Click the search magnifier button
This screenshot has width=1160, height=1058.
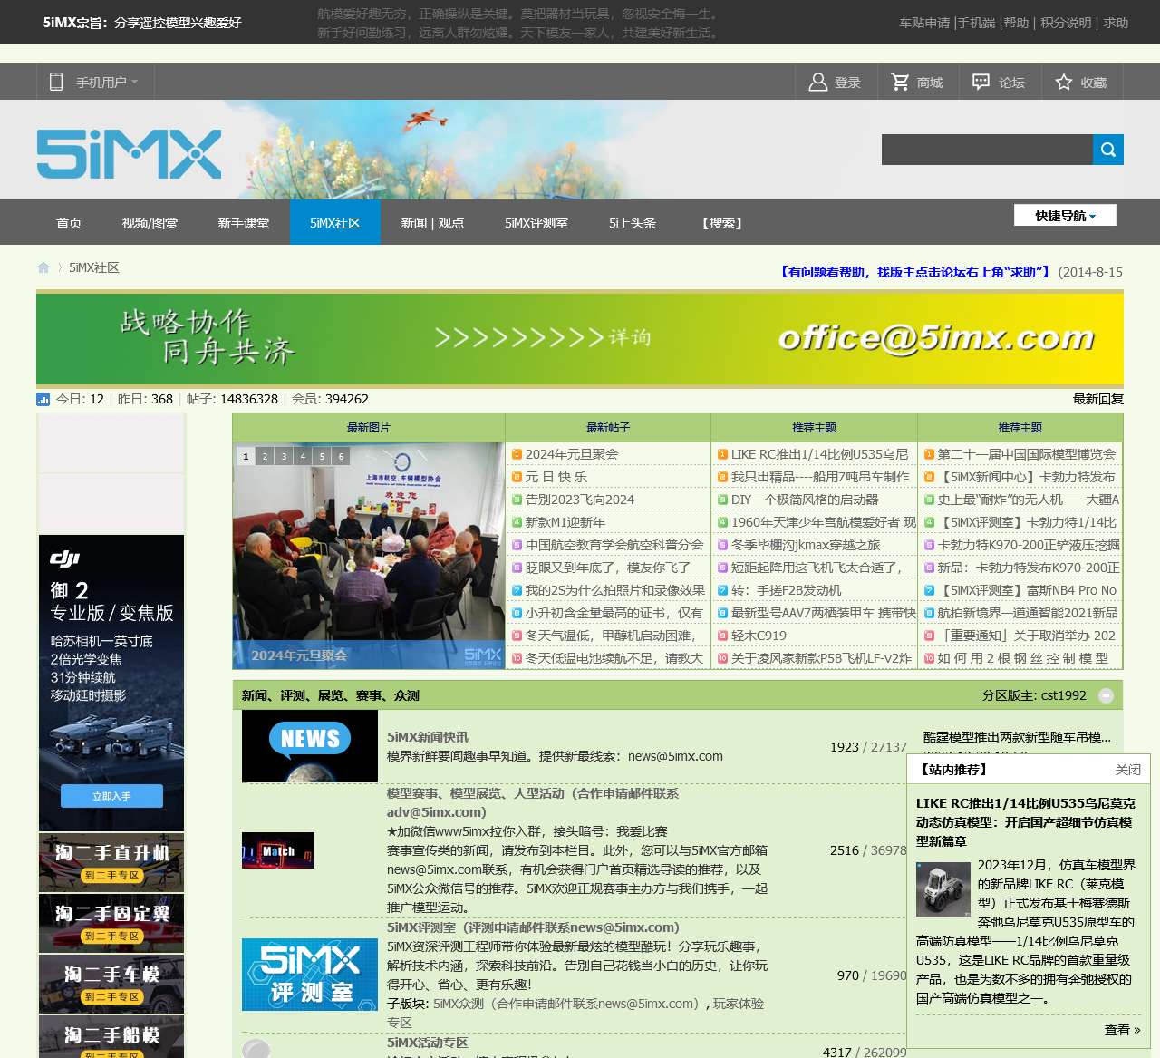[1107, 150]
